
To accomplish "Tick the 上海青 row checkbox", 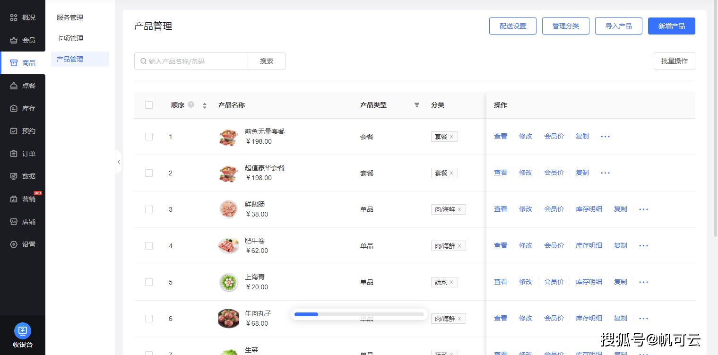I will point(149,282).
